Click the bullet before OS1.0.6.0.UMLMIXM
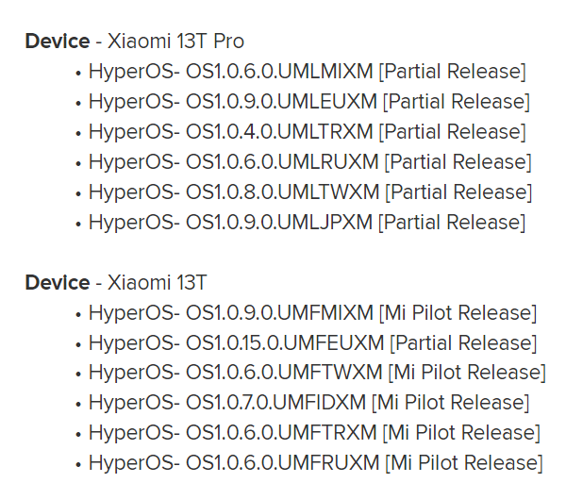Screen dimensions: 566x483 [x=78, y=74]
